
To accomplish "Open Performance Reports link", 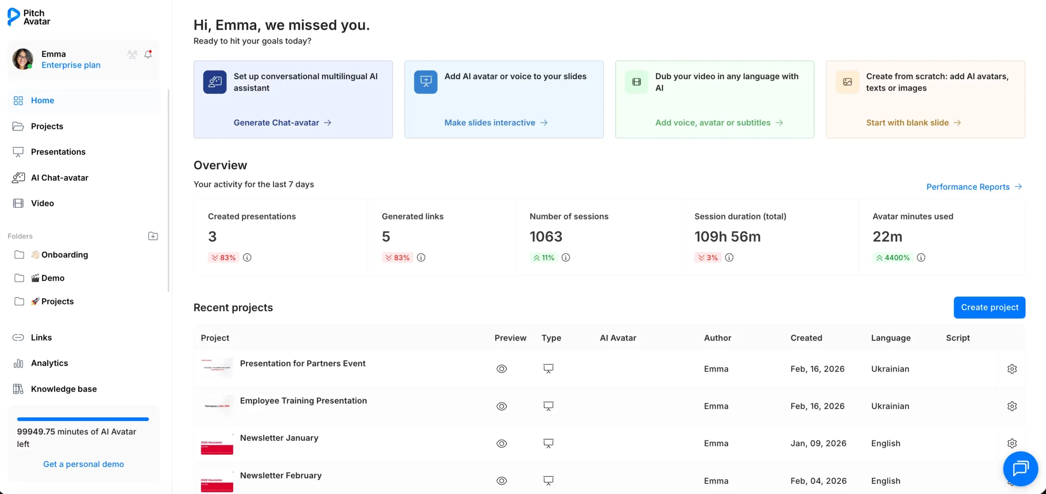I will pos(974,187).
